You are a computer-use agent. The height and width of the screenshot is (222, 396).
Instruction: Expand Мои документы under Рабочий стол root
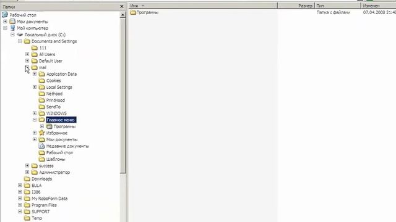(5, 22)
